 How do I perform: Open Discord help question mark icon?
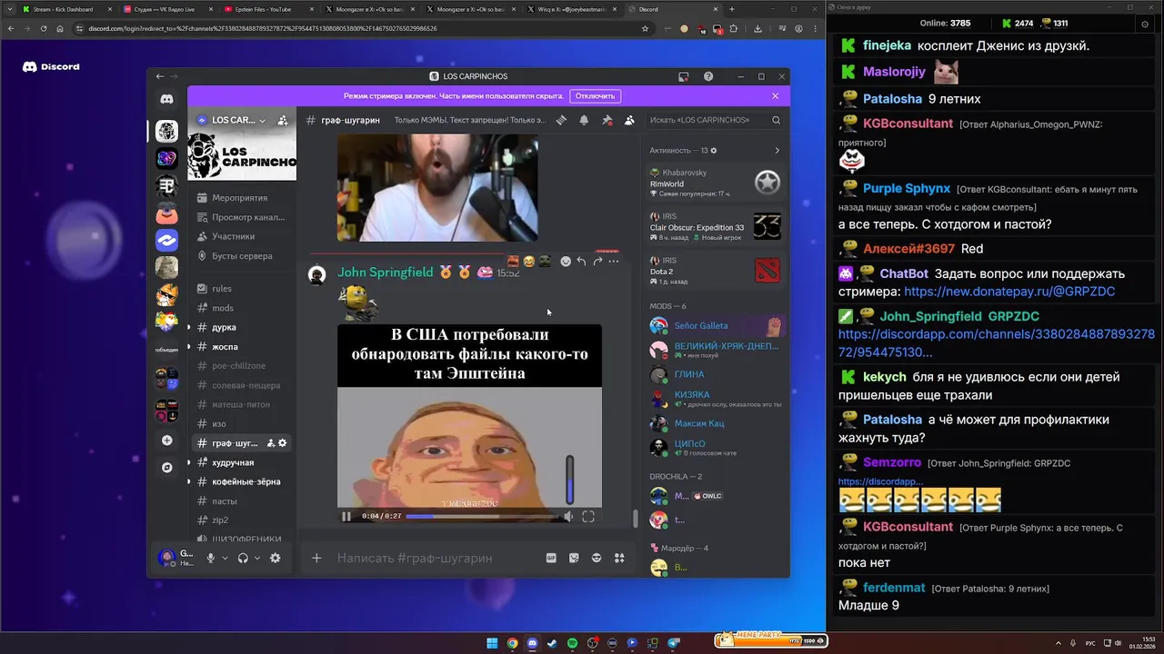pyautogui.click(x=708, y=76)
